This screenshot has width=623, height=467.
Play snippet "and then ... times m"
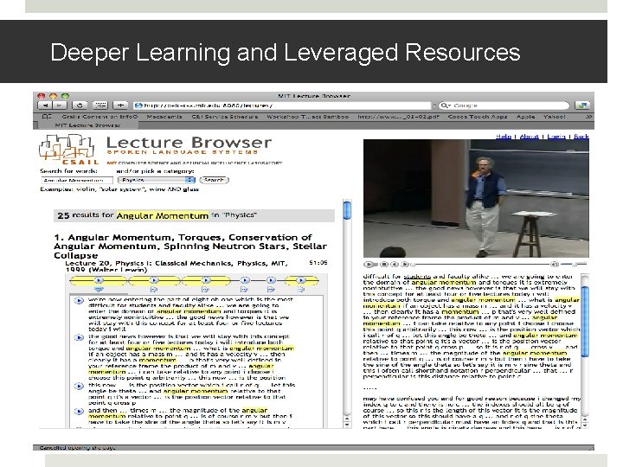tap(79, 412)
